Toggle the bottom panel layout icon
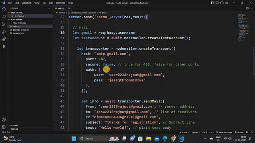255x143 pixels. point(217,3)
